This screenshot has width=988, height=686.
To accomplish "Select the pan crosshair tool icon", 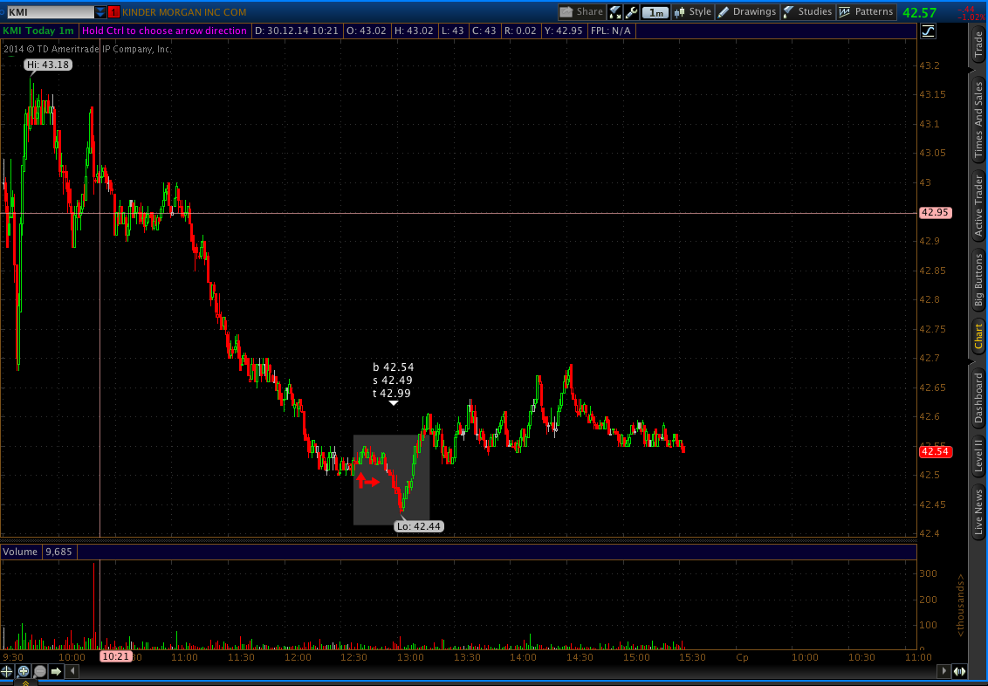I will click(7, 670).
